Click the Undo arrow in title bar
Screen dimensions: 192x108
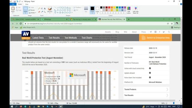(x=17, y=1)
